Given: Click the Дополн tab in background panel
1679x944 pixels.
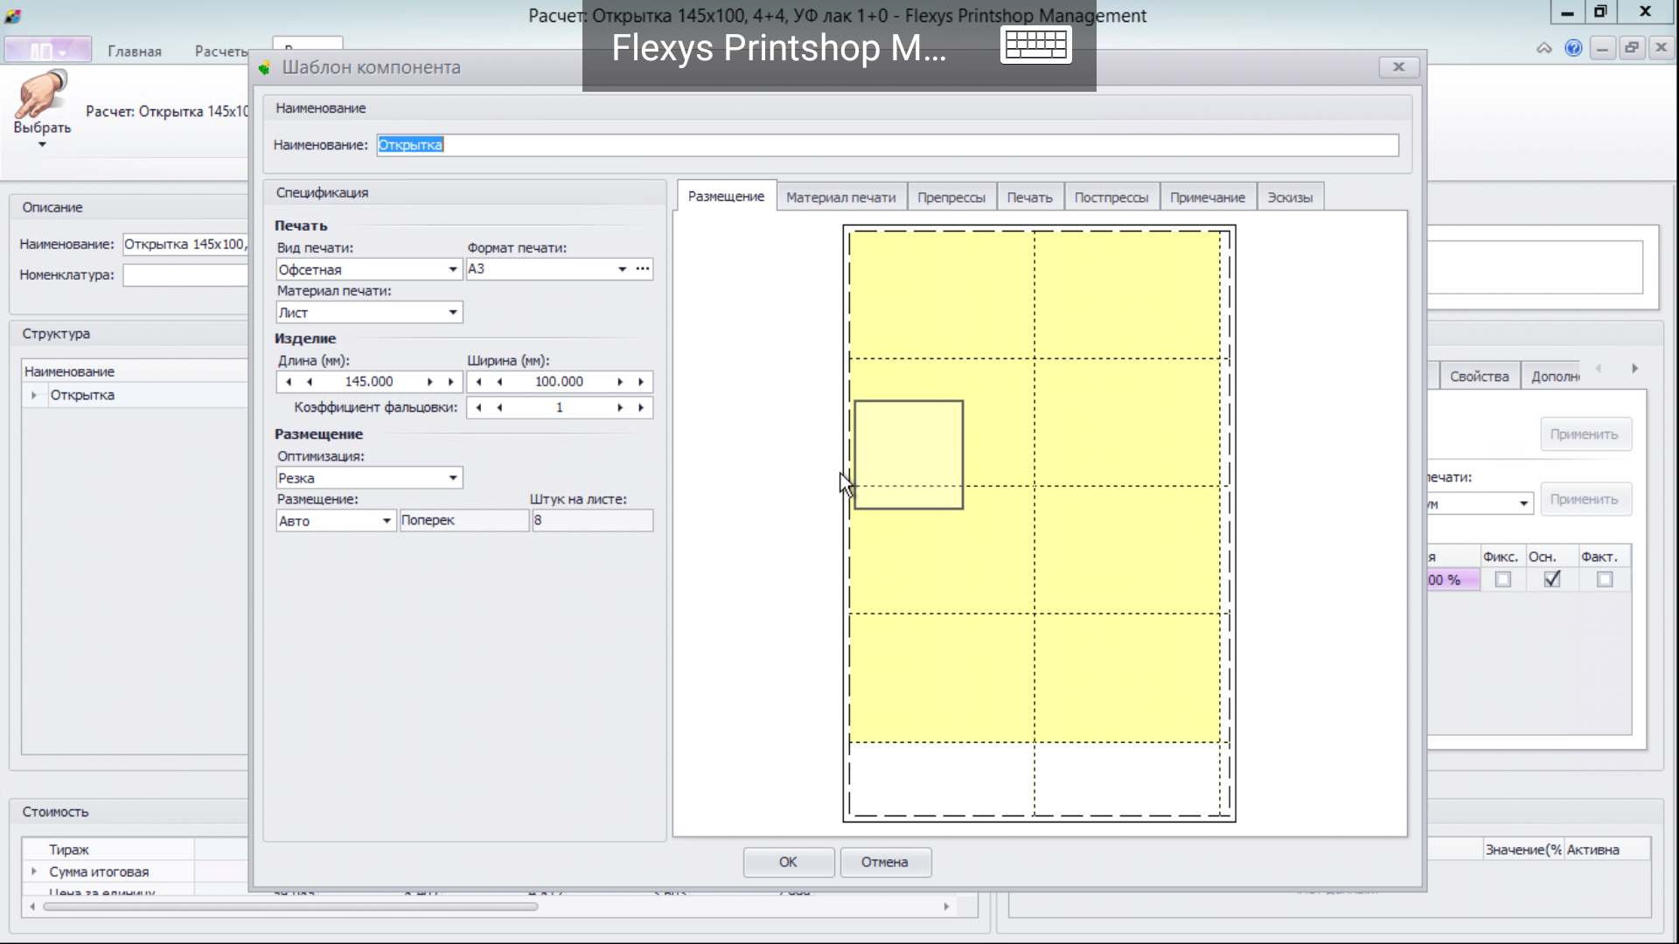Looking at the screenshot, I should point(1555,377).
